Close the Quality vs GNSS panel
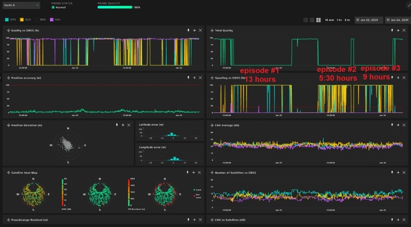 200,31
